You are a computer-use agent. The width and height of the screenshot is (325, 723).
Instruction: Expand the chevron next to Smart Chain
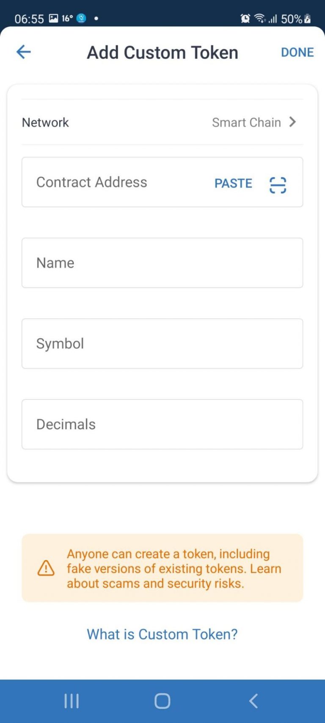pos(292,122)
